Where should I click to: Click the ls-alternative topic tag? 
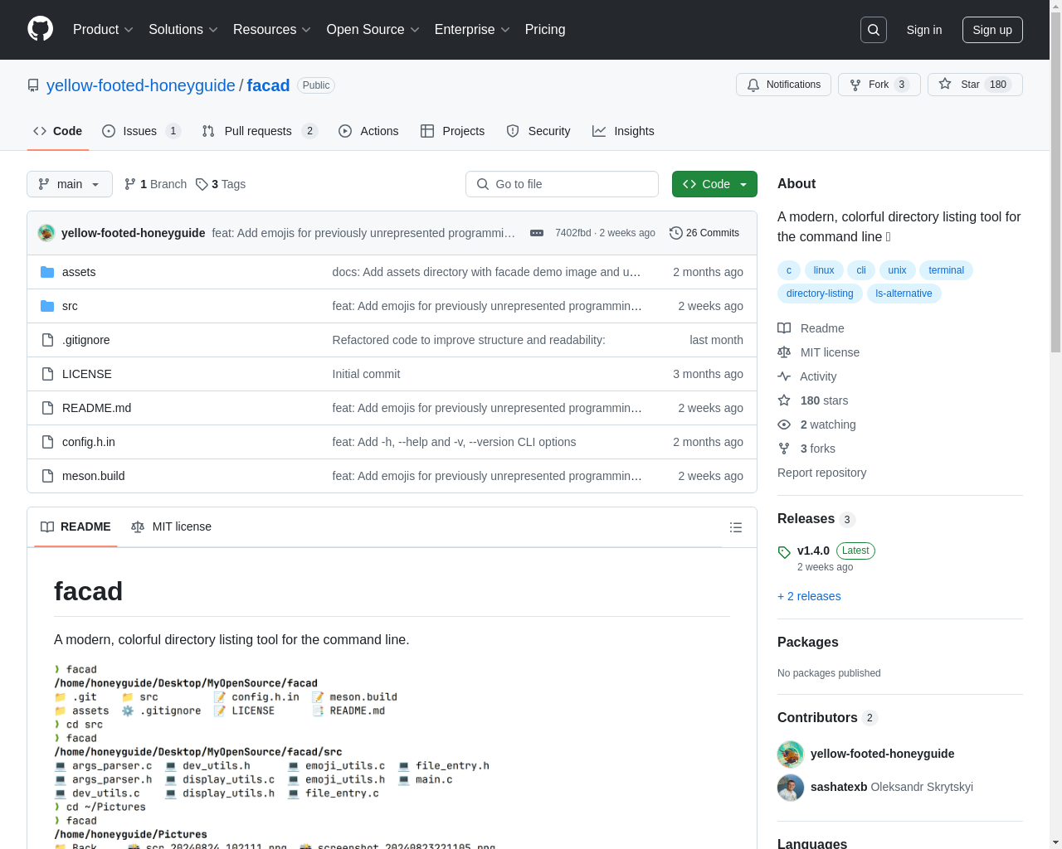pyautogui.click(x=904, y=294)
